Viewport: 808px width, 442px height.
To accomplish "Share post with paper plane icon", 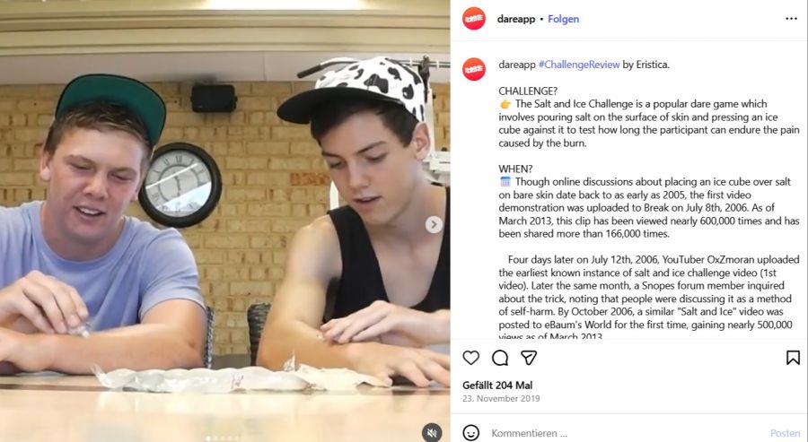I will (x=529, y=358).
